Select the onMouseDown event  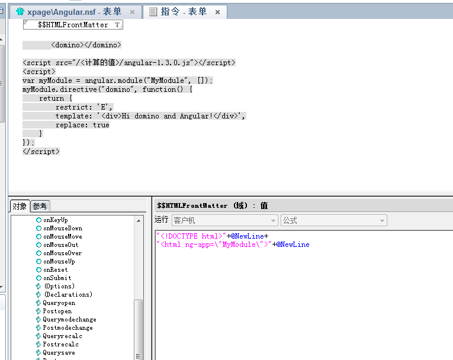[x=63, y=228]
